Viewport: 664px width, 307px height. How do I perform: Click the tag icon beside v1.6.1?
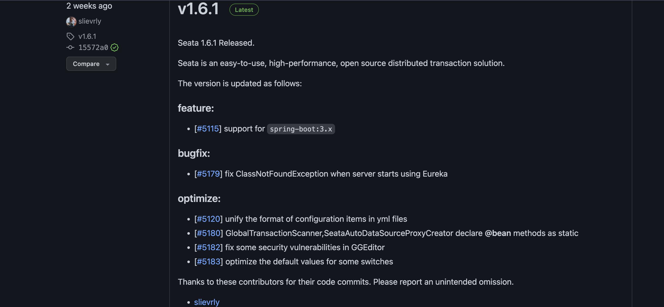click(x=70, y=36)
